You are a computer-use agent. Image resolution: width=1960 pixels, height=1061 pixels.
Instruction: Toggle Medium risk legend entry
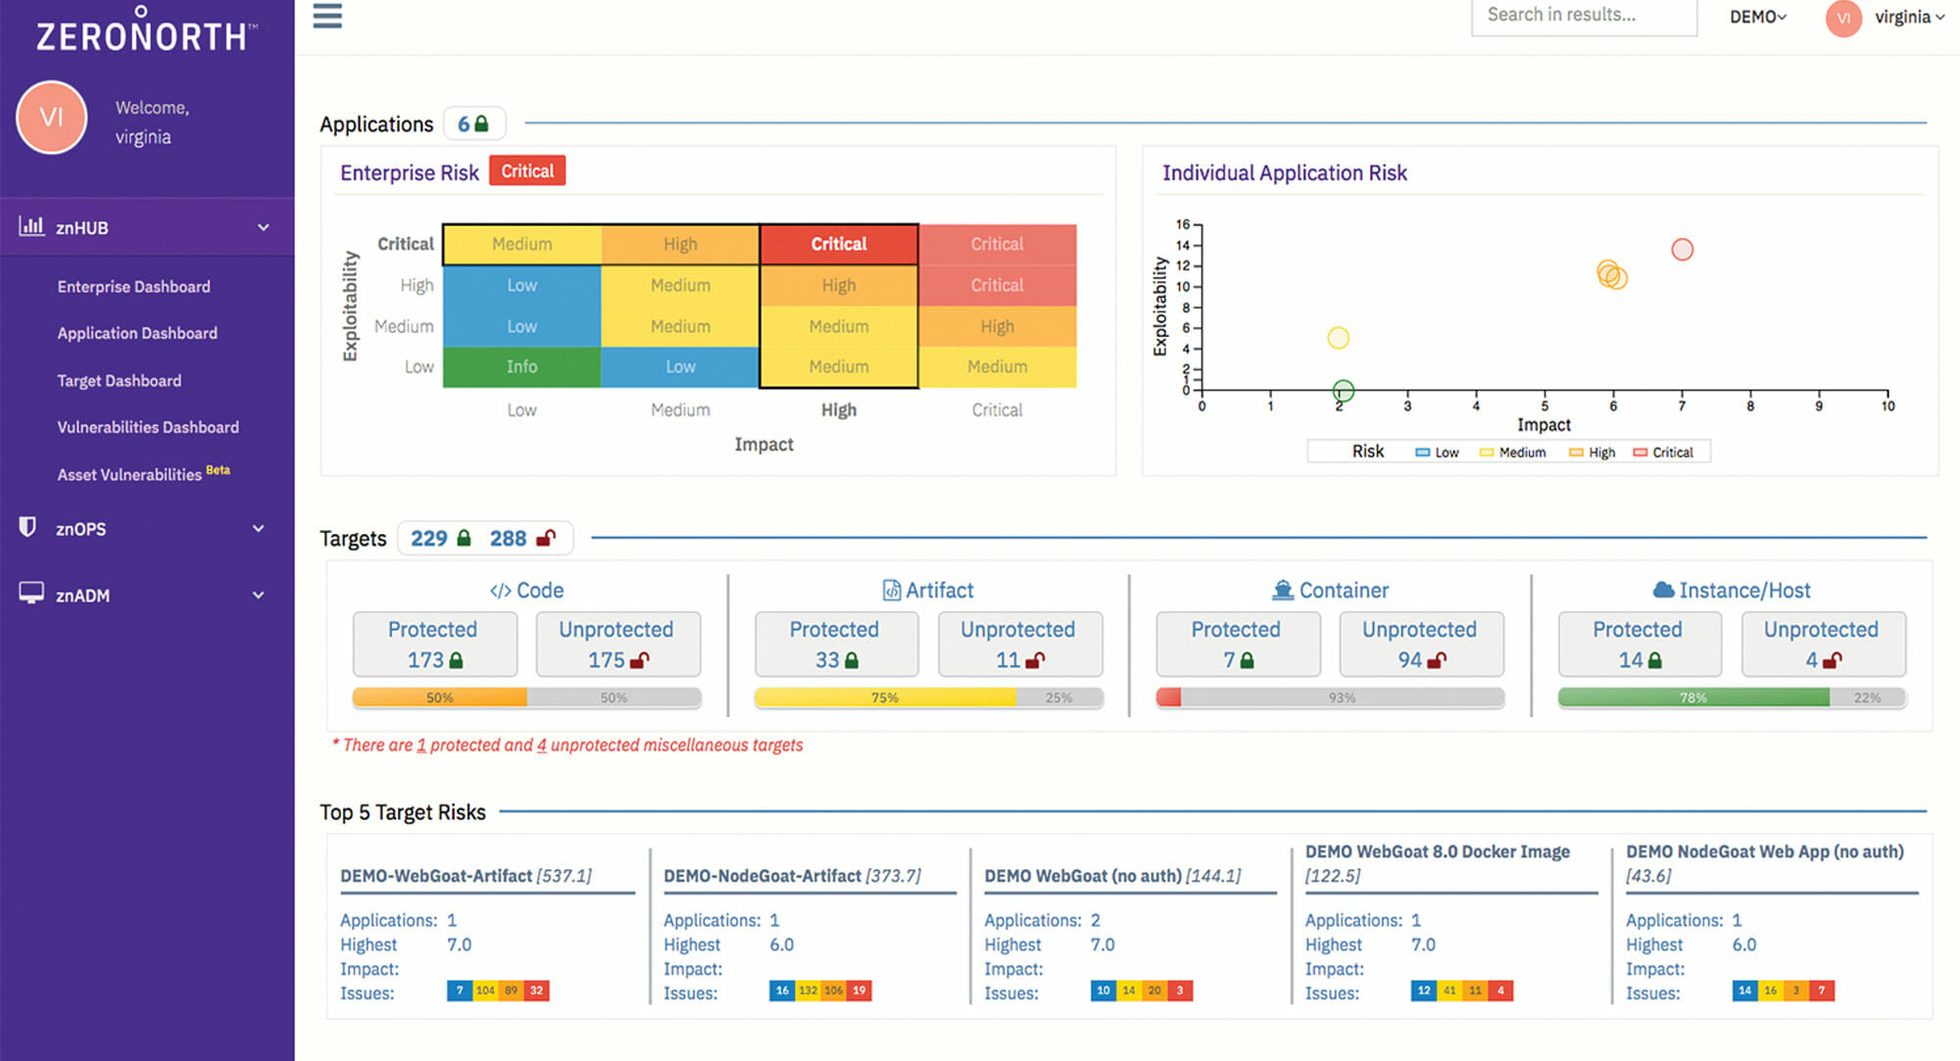[x=1512, y=453]
